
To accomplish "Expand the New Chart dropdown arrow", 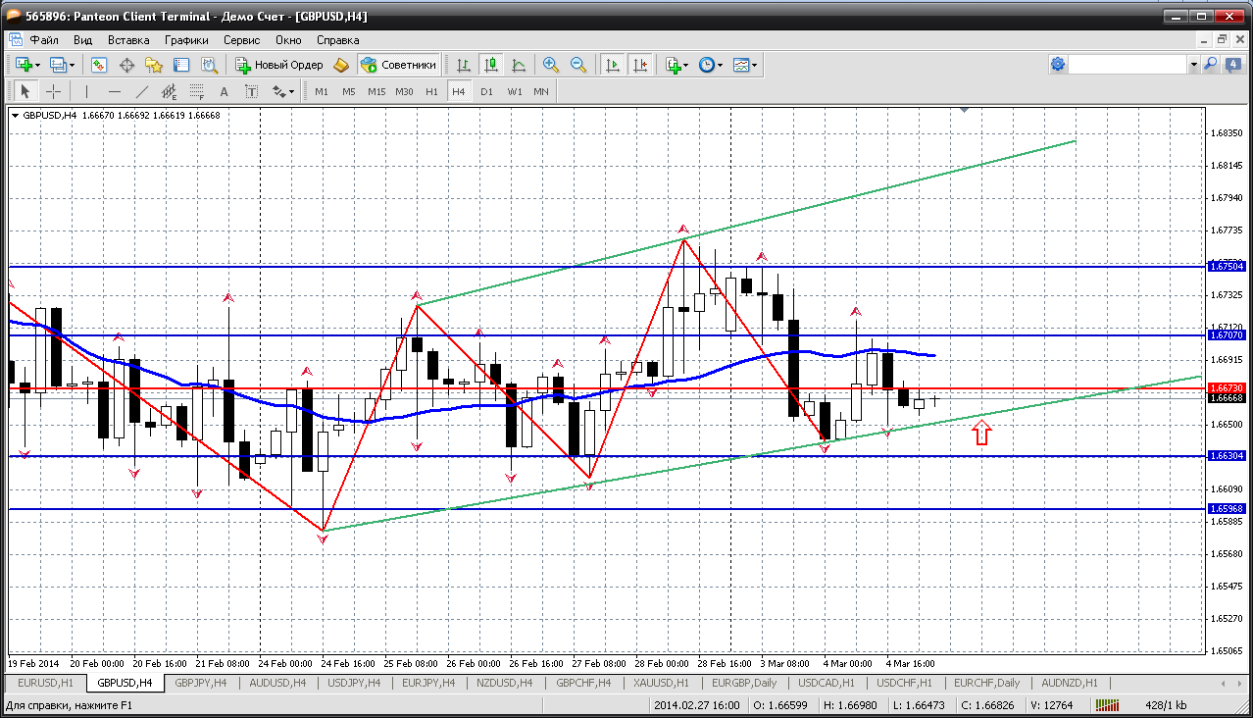I will (x=37, y=65).
